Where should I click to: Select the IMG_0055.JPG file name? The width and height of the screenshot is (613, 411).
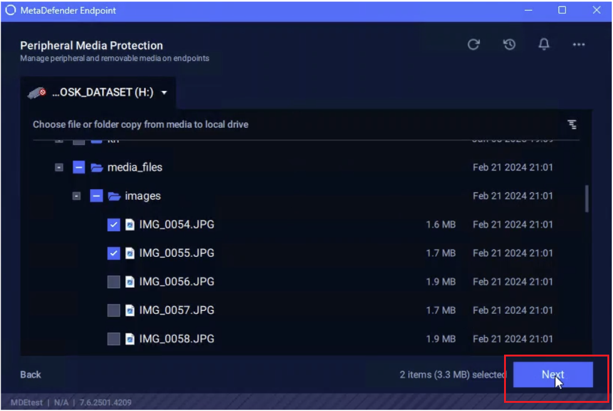click(177, 253)
